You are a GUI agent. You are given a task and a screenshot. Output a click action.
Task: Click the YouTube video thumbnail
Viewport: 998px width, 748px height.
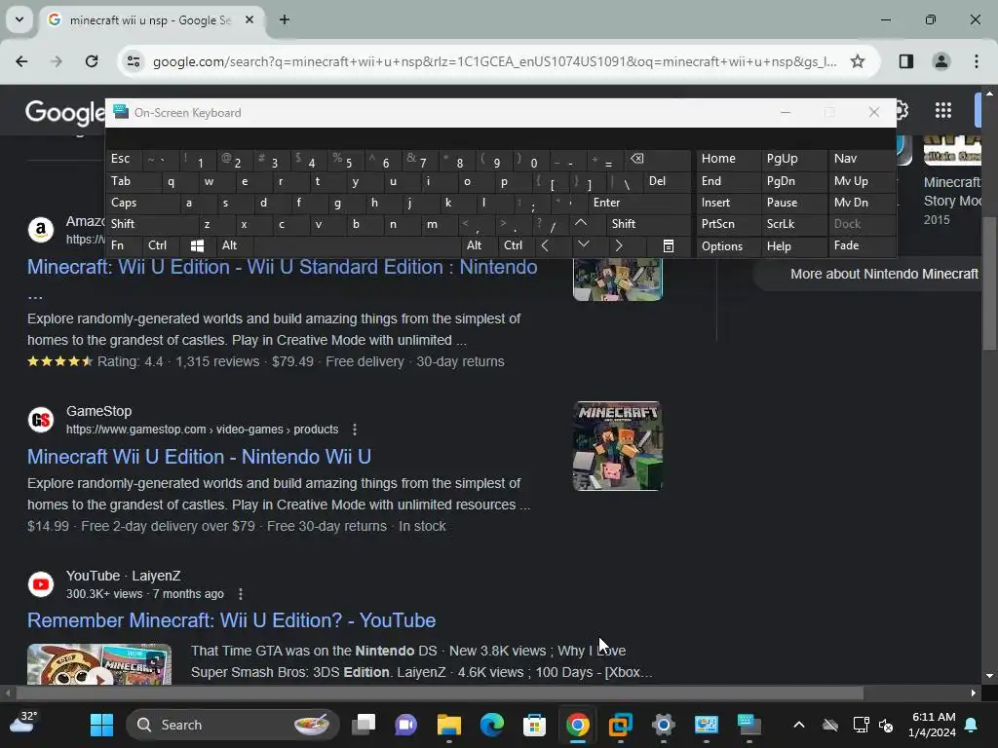point(99,664)
